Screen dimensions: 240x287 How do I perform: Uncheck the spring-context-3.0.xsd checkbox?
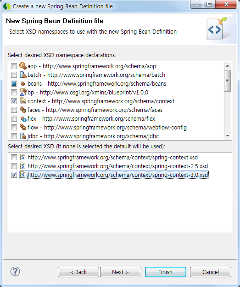tap(14, 175)
